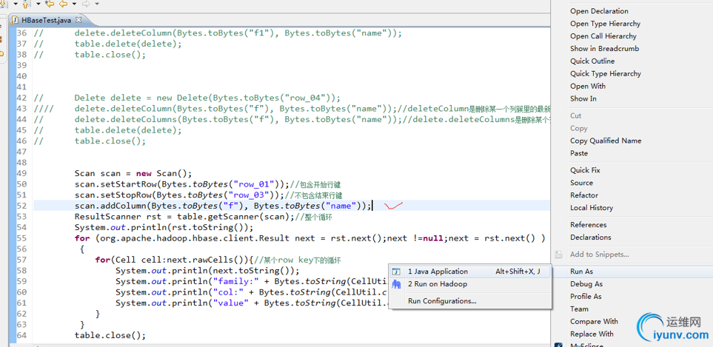Select Open Call Hierarchy
Image resolution: width=713 pixels, height=347 pixels.
point(603,36)
